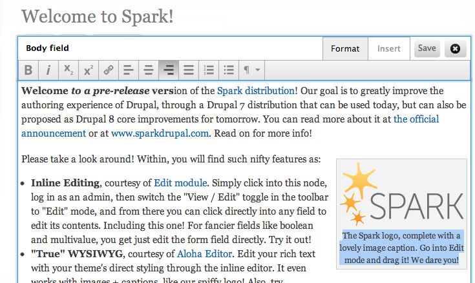
Task: Place cursor in '"True" WYSIWYG' bold text
Action: [x=77, y=254]
